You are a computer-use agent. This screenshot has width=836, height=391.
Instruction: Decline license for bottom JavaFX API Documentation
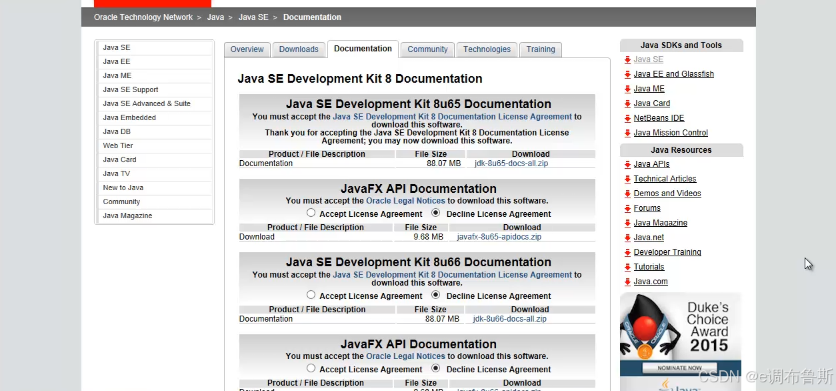point(436,368)
